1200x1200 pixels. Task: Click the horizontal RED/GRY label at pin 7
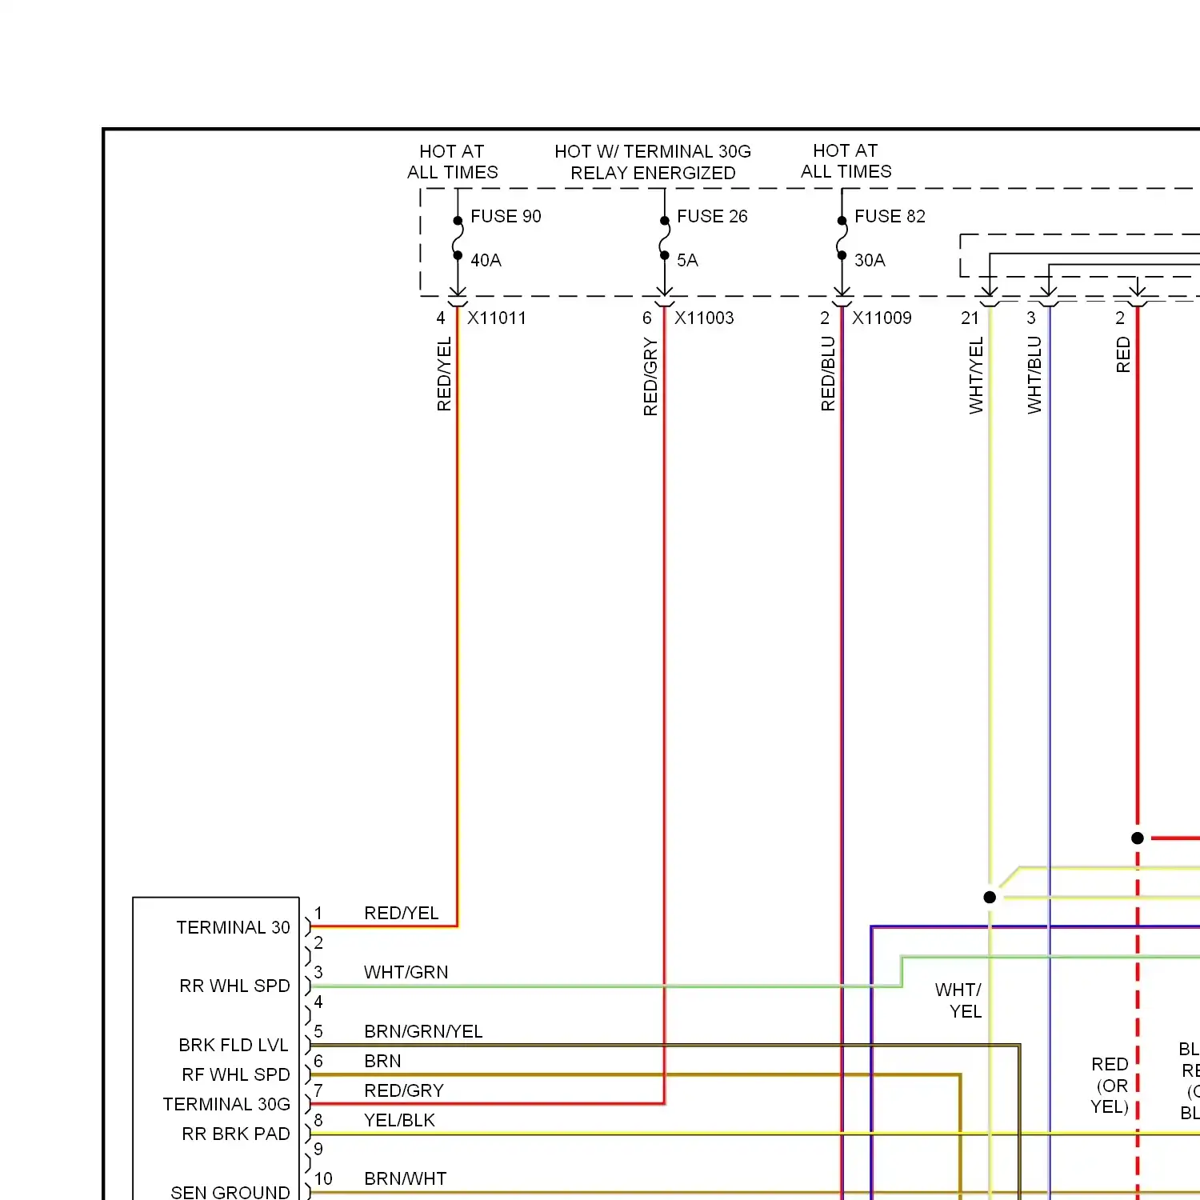(x=404, y=1091)
